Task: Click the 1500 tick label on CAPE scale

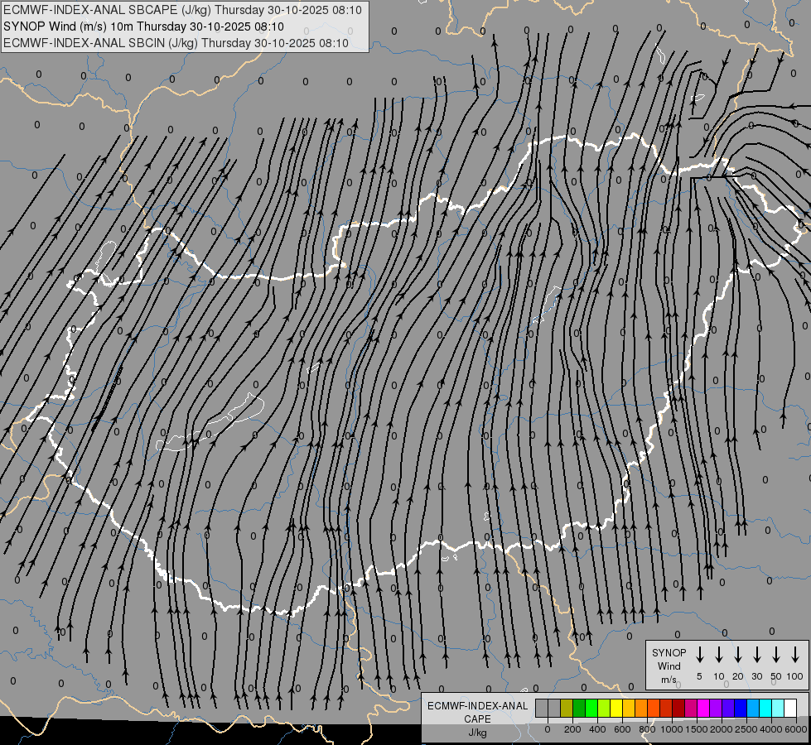Action: (696, 729)
